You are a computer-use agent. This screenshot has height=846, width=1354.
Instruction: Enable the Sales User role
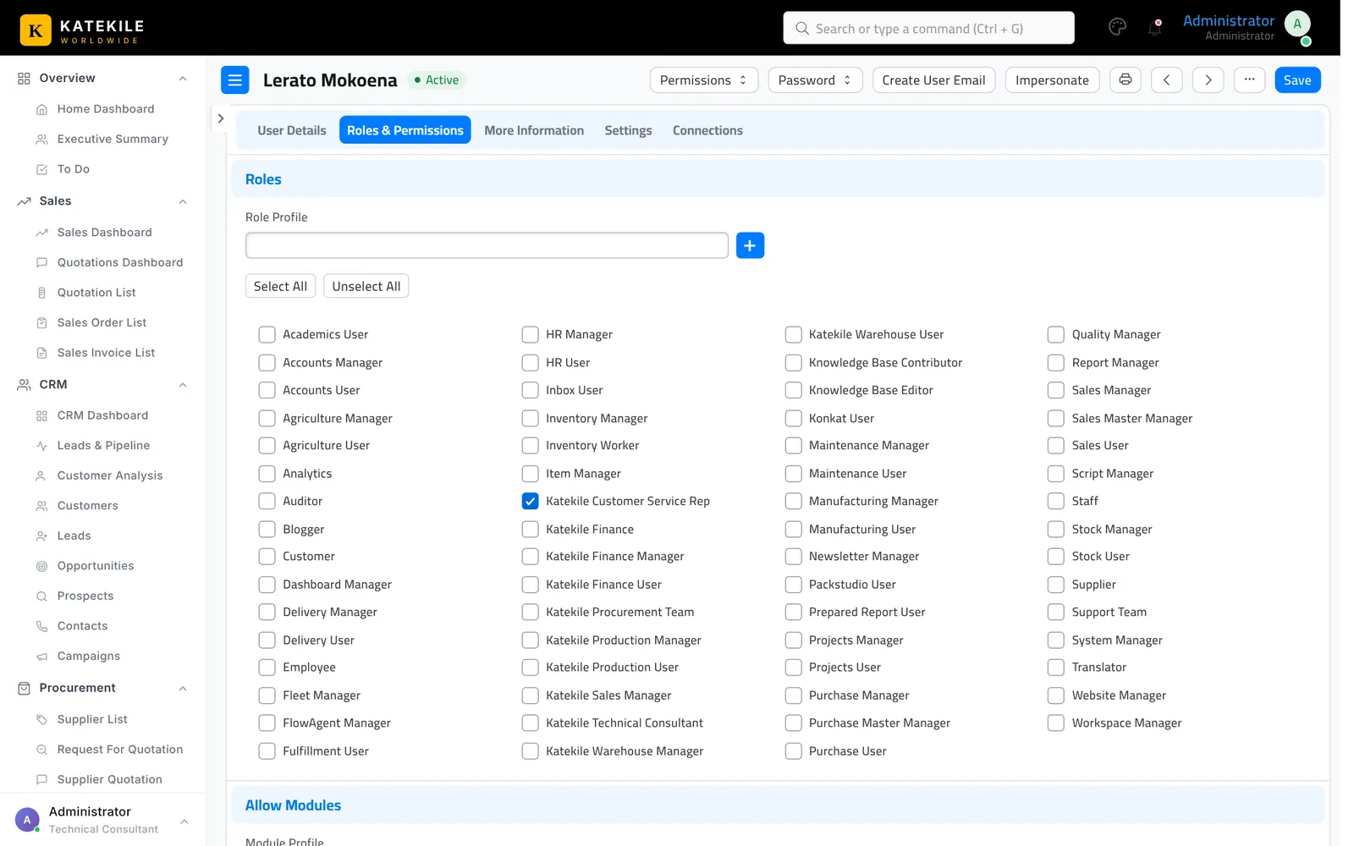(1055, 445)
